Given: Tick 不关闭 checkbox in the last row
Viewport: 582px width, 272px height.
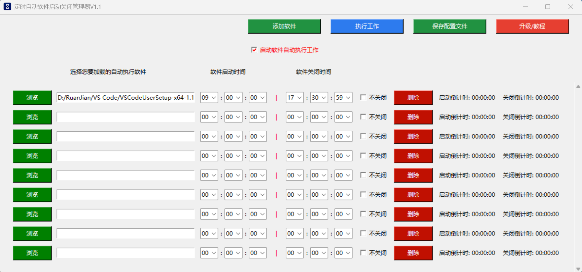Looking at the screenshot, I should coord(363,253).
